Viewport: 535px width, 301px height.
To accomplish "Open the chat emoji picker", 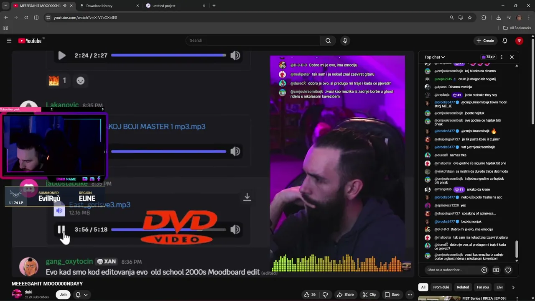I will (x=484, y=270).
